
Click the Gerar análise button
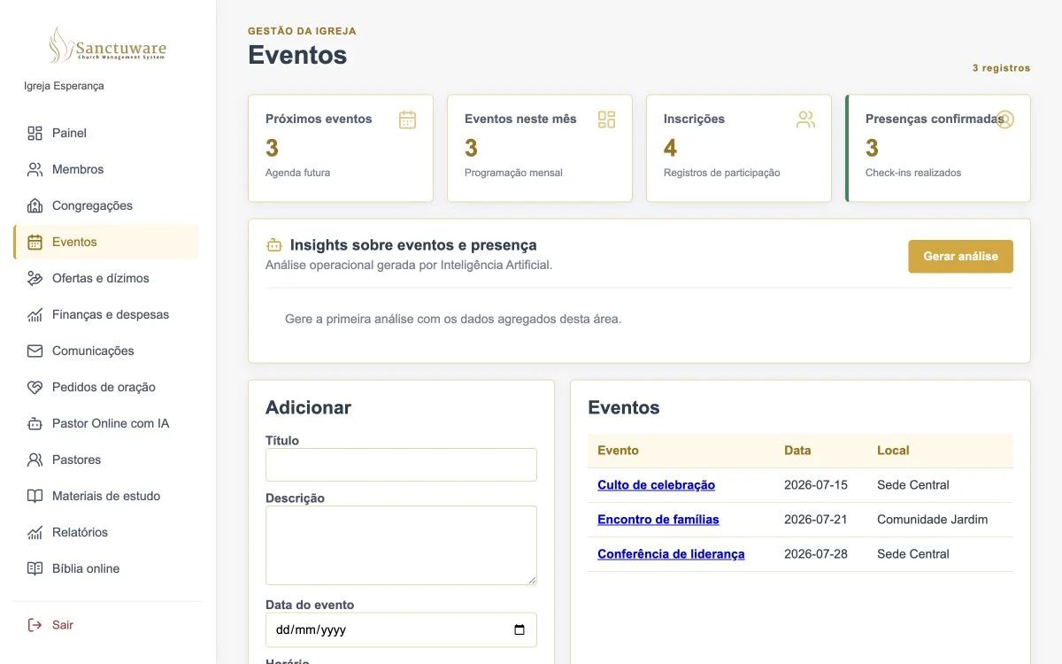960,257
